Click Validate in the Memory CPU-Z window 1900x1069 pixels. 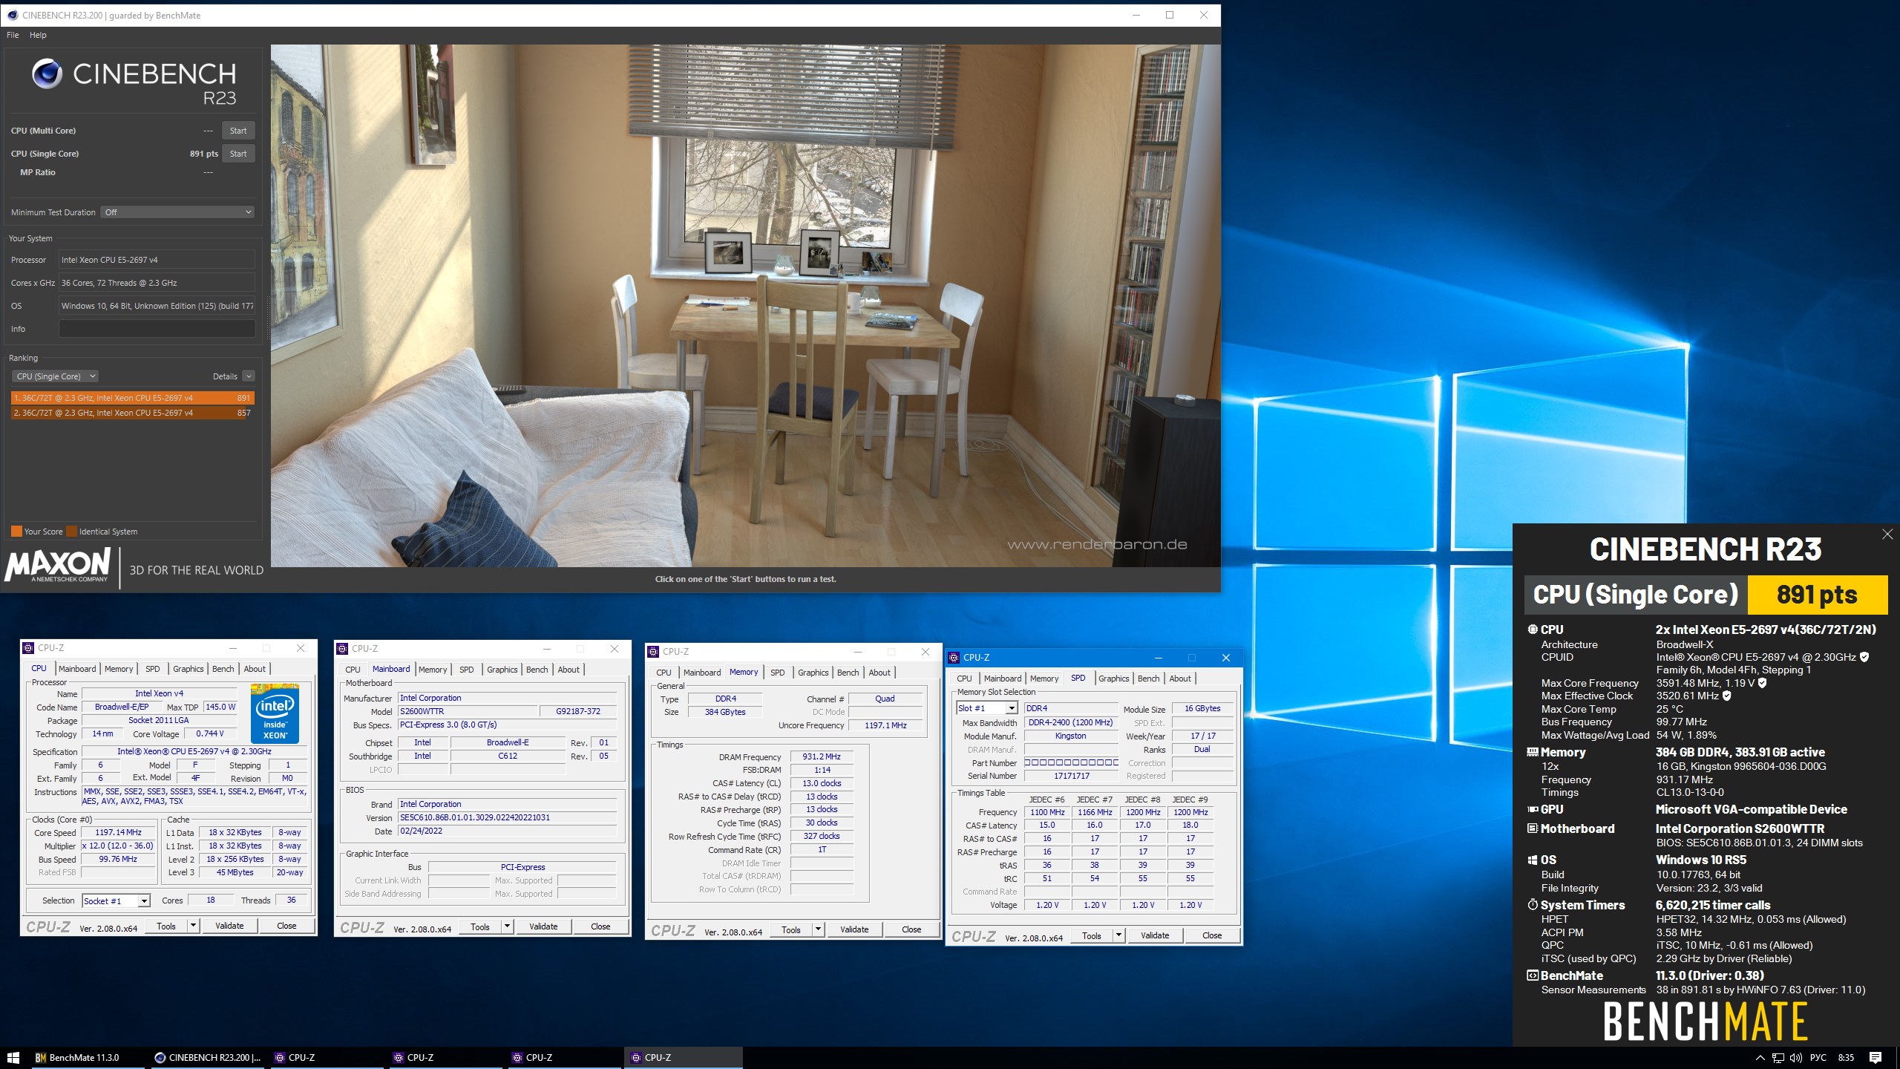coord(854,929)
